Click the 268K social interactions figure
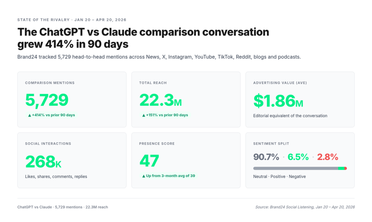This screenshot has height=222, width=372. coord(43,162)
